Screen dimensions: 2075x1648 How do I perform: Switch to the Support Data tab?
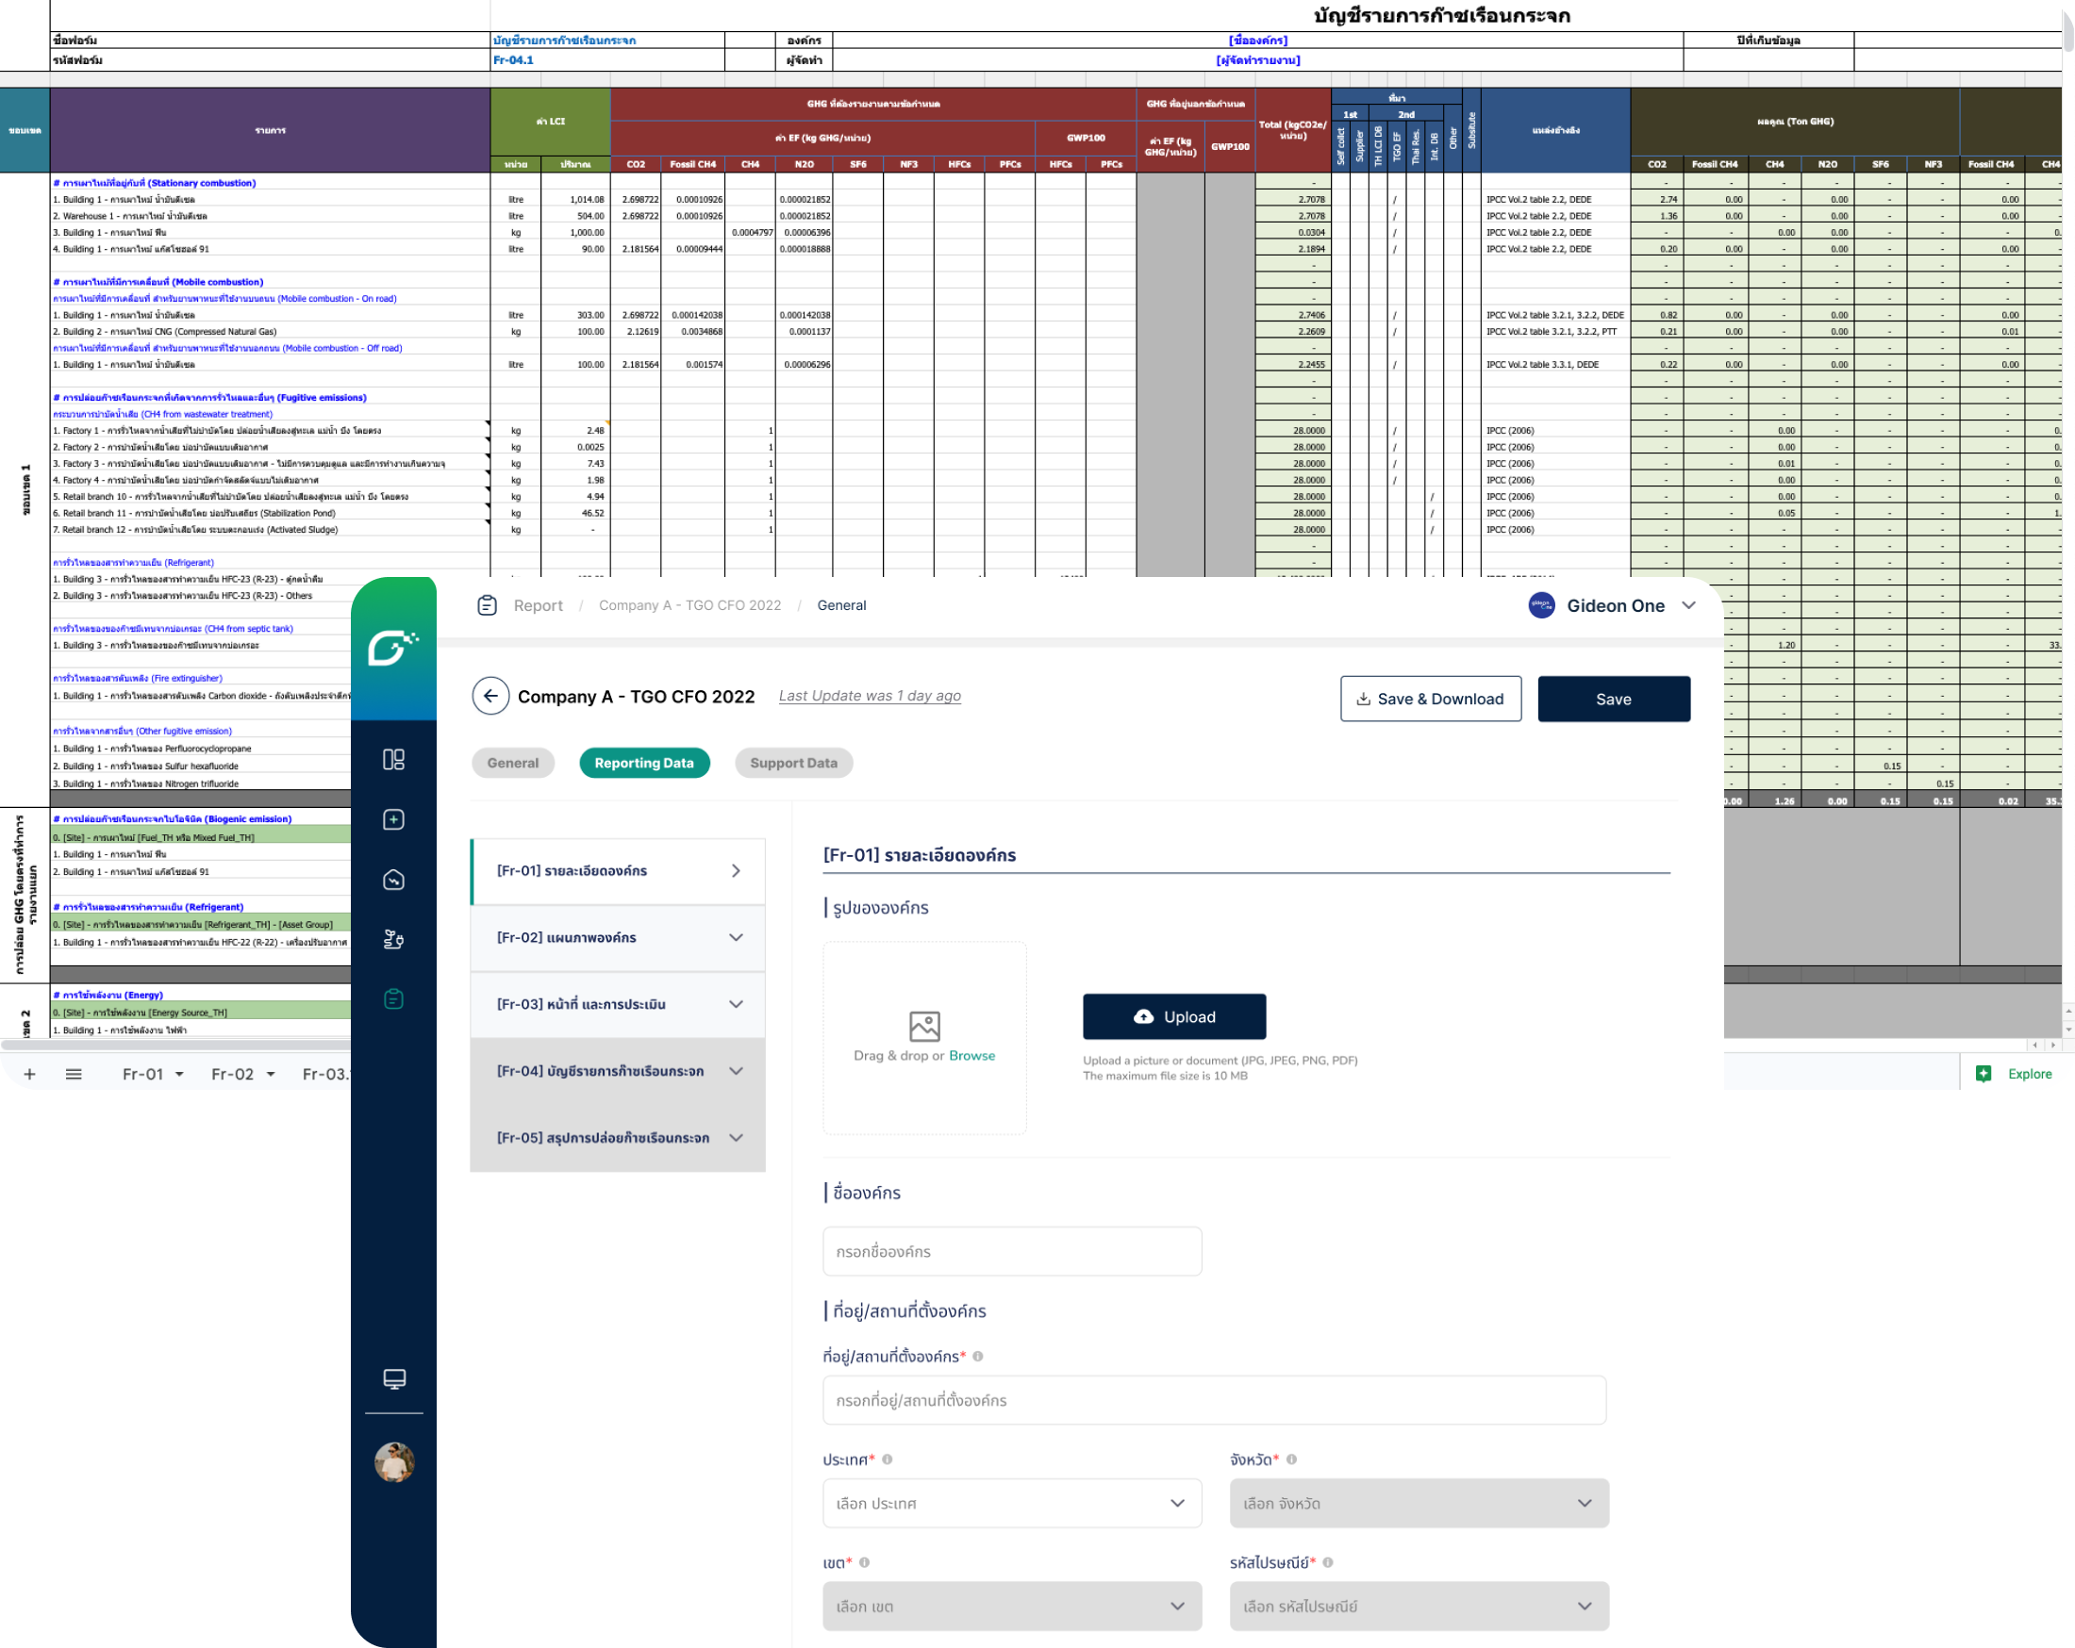pos(793,763)
